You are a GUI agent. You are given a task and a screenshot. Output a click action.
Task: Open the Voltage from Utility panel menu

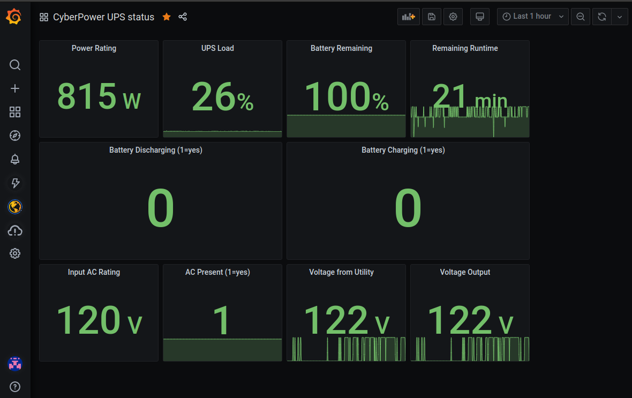pos(341,272)
